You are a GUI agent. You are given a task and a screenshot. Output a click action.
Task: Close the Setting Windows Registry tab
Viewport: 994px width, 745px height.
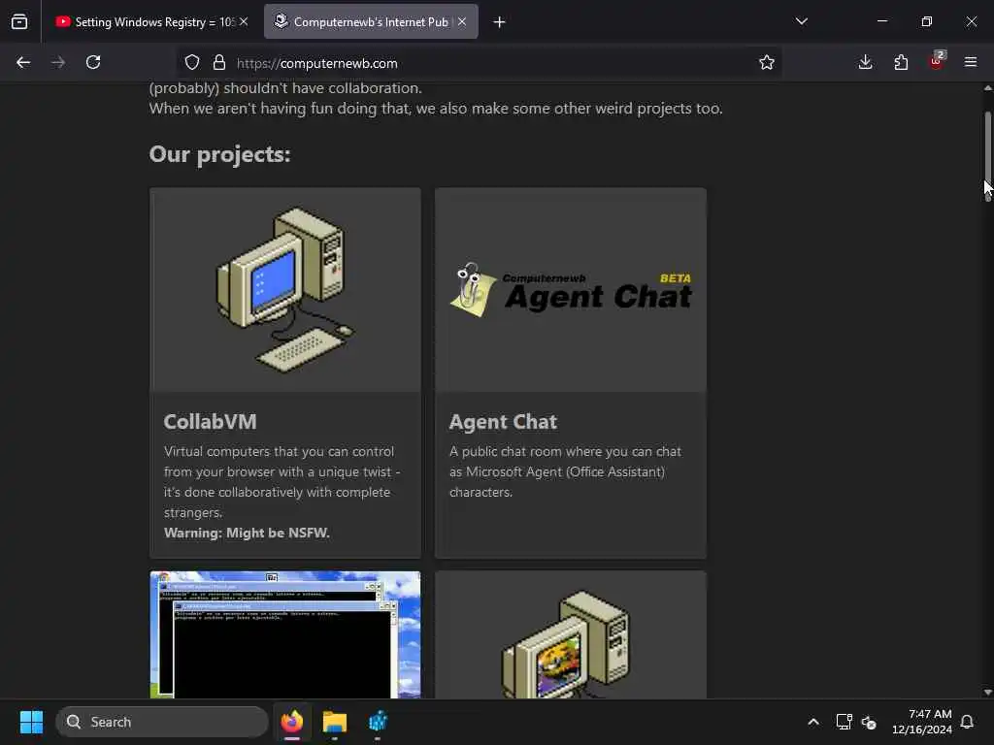tap(244, 21)
